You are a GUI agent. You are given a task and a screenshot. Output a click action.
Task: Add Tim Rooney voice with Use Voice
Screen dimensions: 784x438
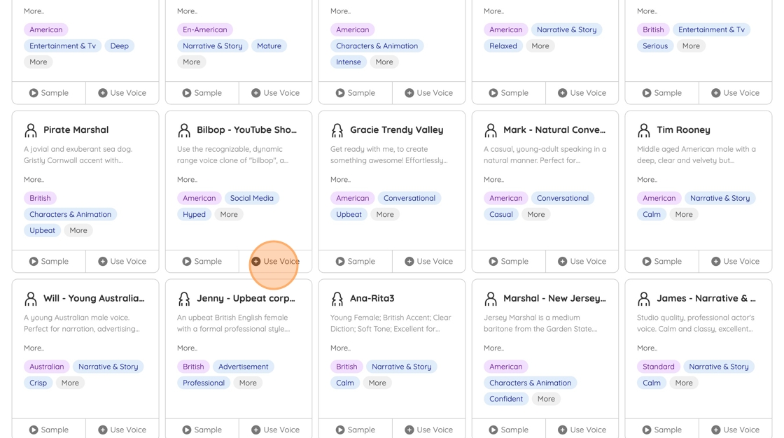pos(735,261)
